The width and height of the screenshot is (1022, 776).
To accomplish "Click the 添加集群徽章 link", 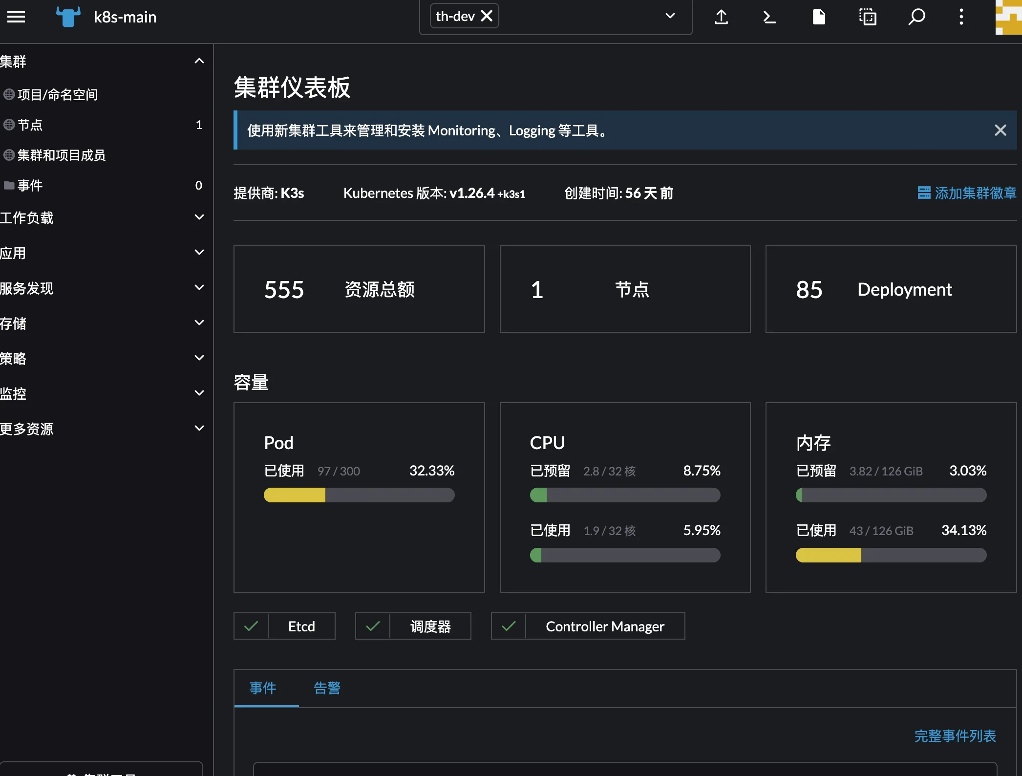I will click(x=967, y=193).
